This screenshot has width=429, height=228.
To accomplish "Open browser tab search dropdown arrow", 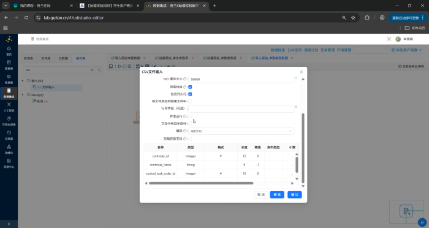I will tap(6, 6).
